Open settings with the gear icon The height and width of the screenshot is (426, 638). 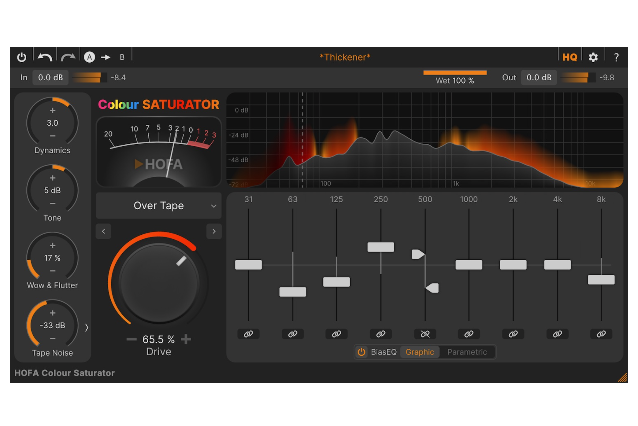click(x=593, y=57)
